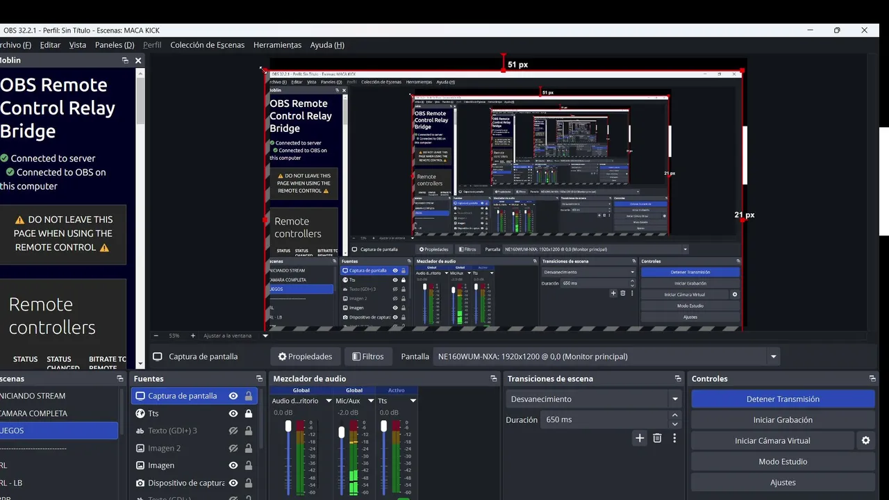This screenshot has height=500, width=889.
Task: Click Iniciar Grabación button
Action: pos(783,419)
